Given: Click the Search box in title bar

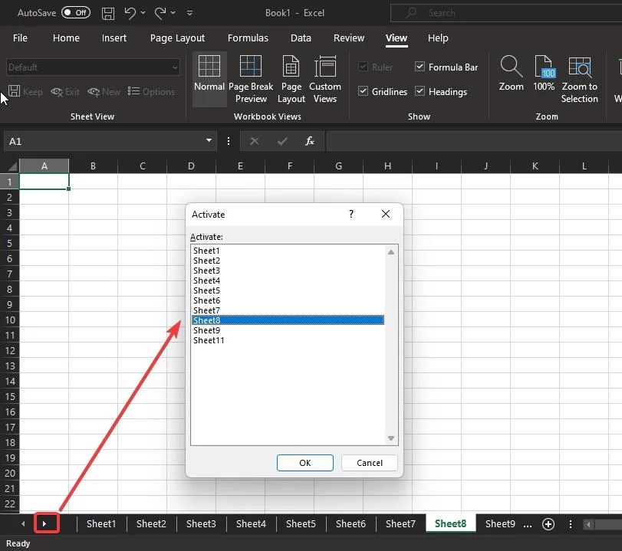Looking at the screenshot, I should pos(506,13).
